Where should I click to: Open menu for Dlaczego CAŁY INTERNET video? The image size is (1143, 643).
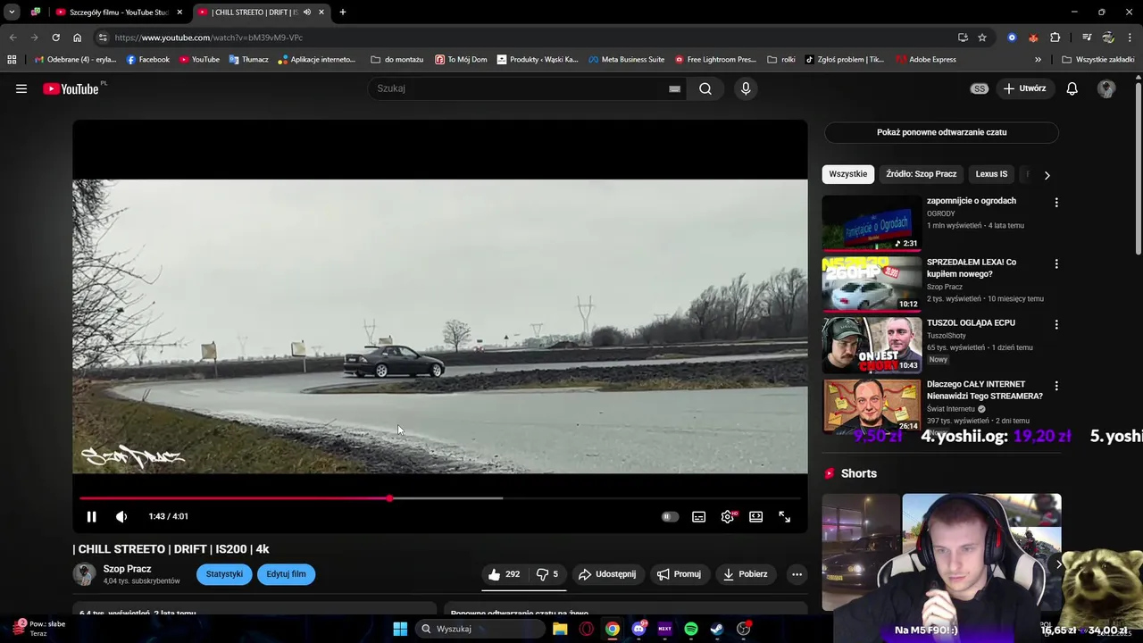tap(1056, 386)
